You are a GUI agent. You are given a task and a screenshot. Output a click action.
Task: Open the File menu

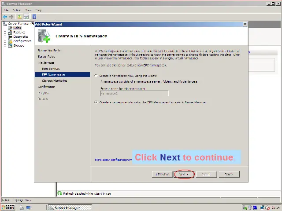pos(6,10)
